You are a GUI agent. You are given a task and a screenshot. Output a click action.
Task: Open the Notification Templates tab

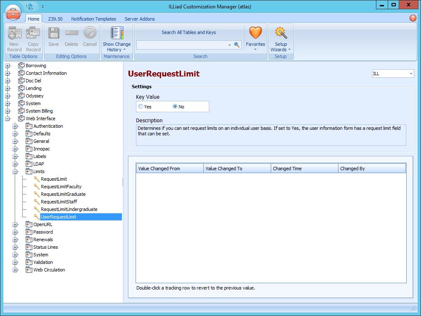tap(93, 19)
